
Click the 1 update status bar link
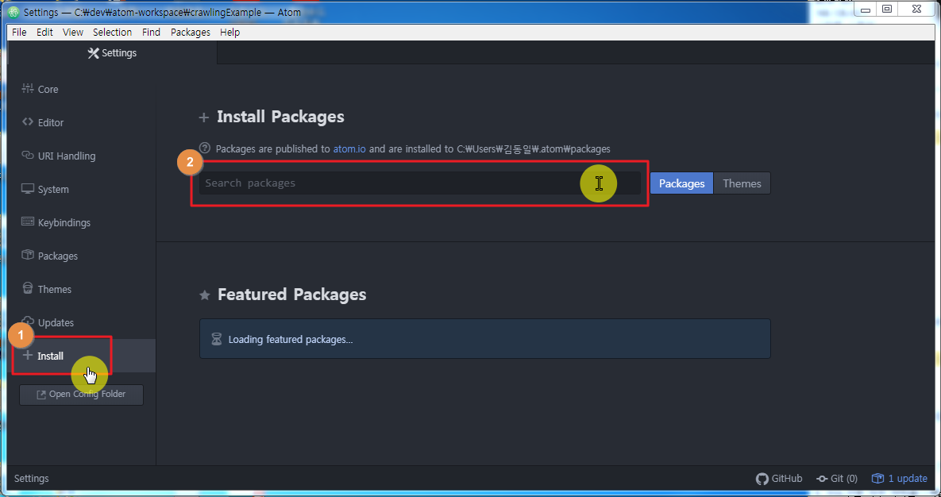pos(900,479)
